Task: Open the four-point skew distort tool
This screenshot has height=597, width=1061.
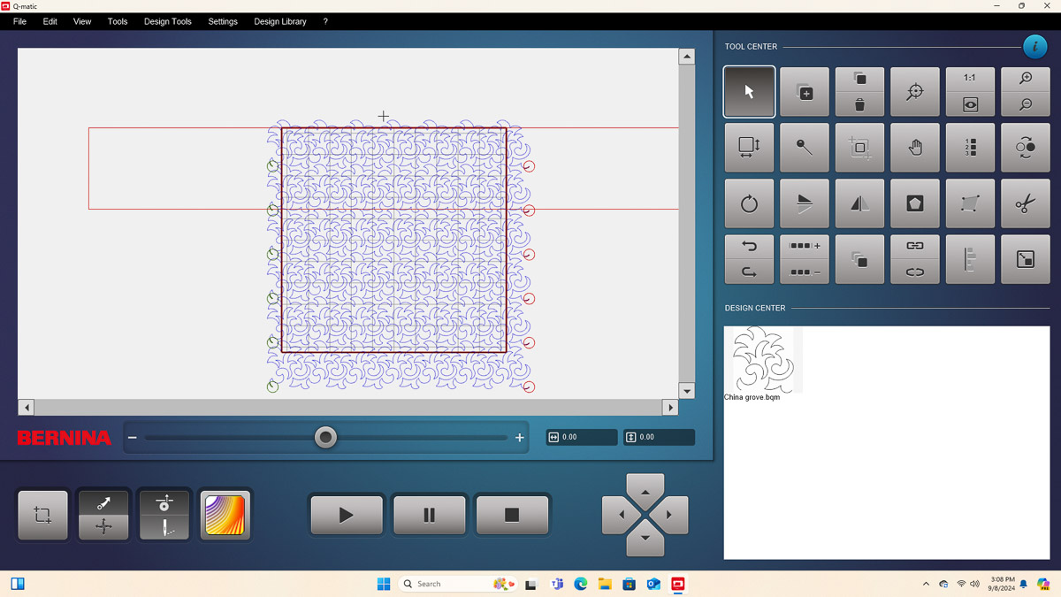Action: pos(970,203)
